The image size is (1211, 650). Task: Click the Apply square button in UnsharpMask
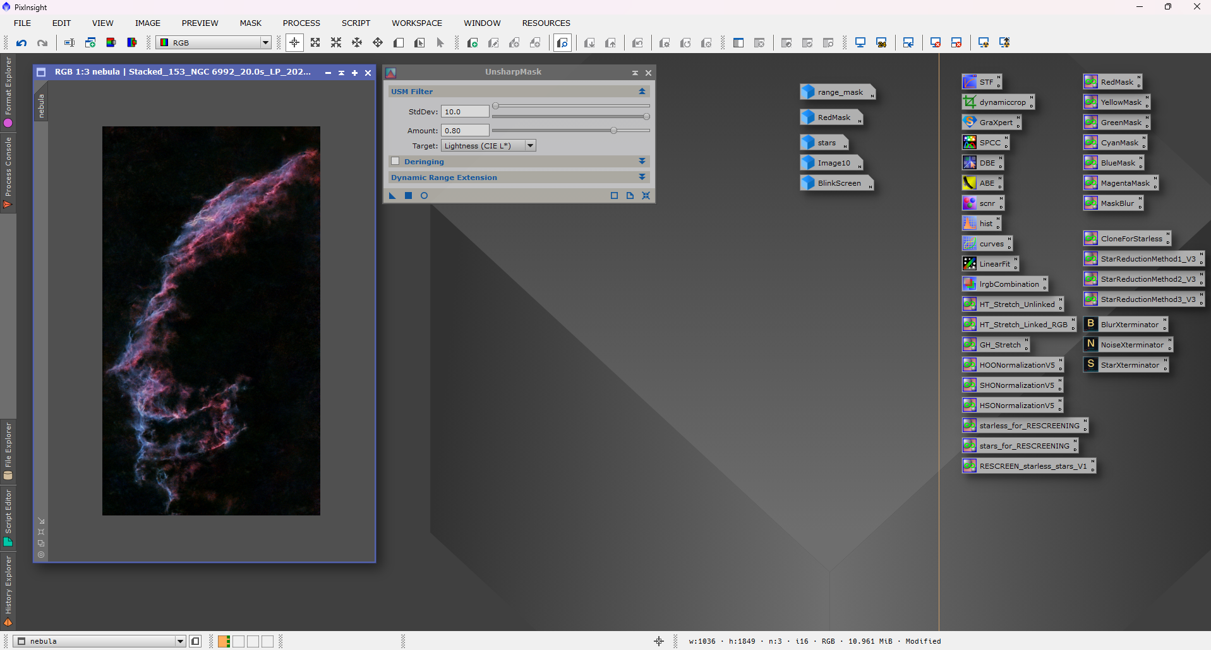coord(408,196)
